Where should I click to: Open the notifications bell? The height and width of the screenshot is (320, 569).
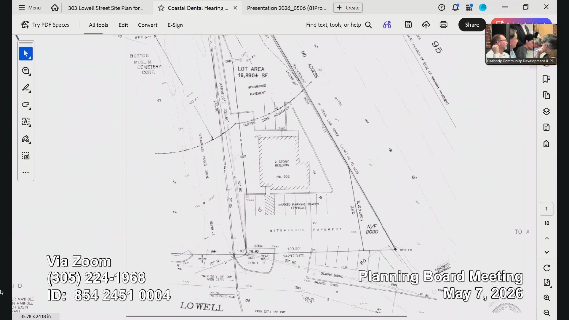pyautogui.click(x=455, y=8)
